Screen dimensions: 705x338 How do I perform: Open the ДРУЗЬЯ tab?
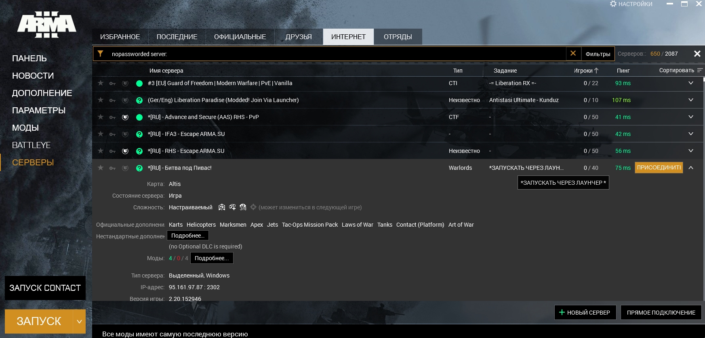click(299, 37)
